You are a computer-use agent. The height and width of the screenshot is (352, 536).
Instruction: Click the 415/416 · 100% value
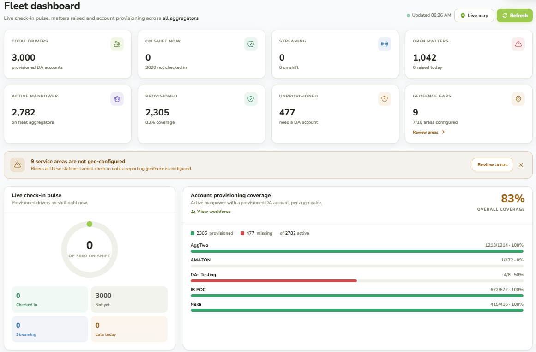click(507, 304)
